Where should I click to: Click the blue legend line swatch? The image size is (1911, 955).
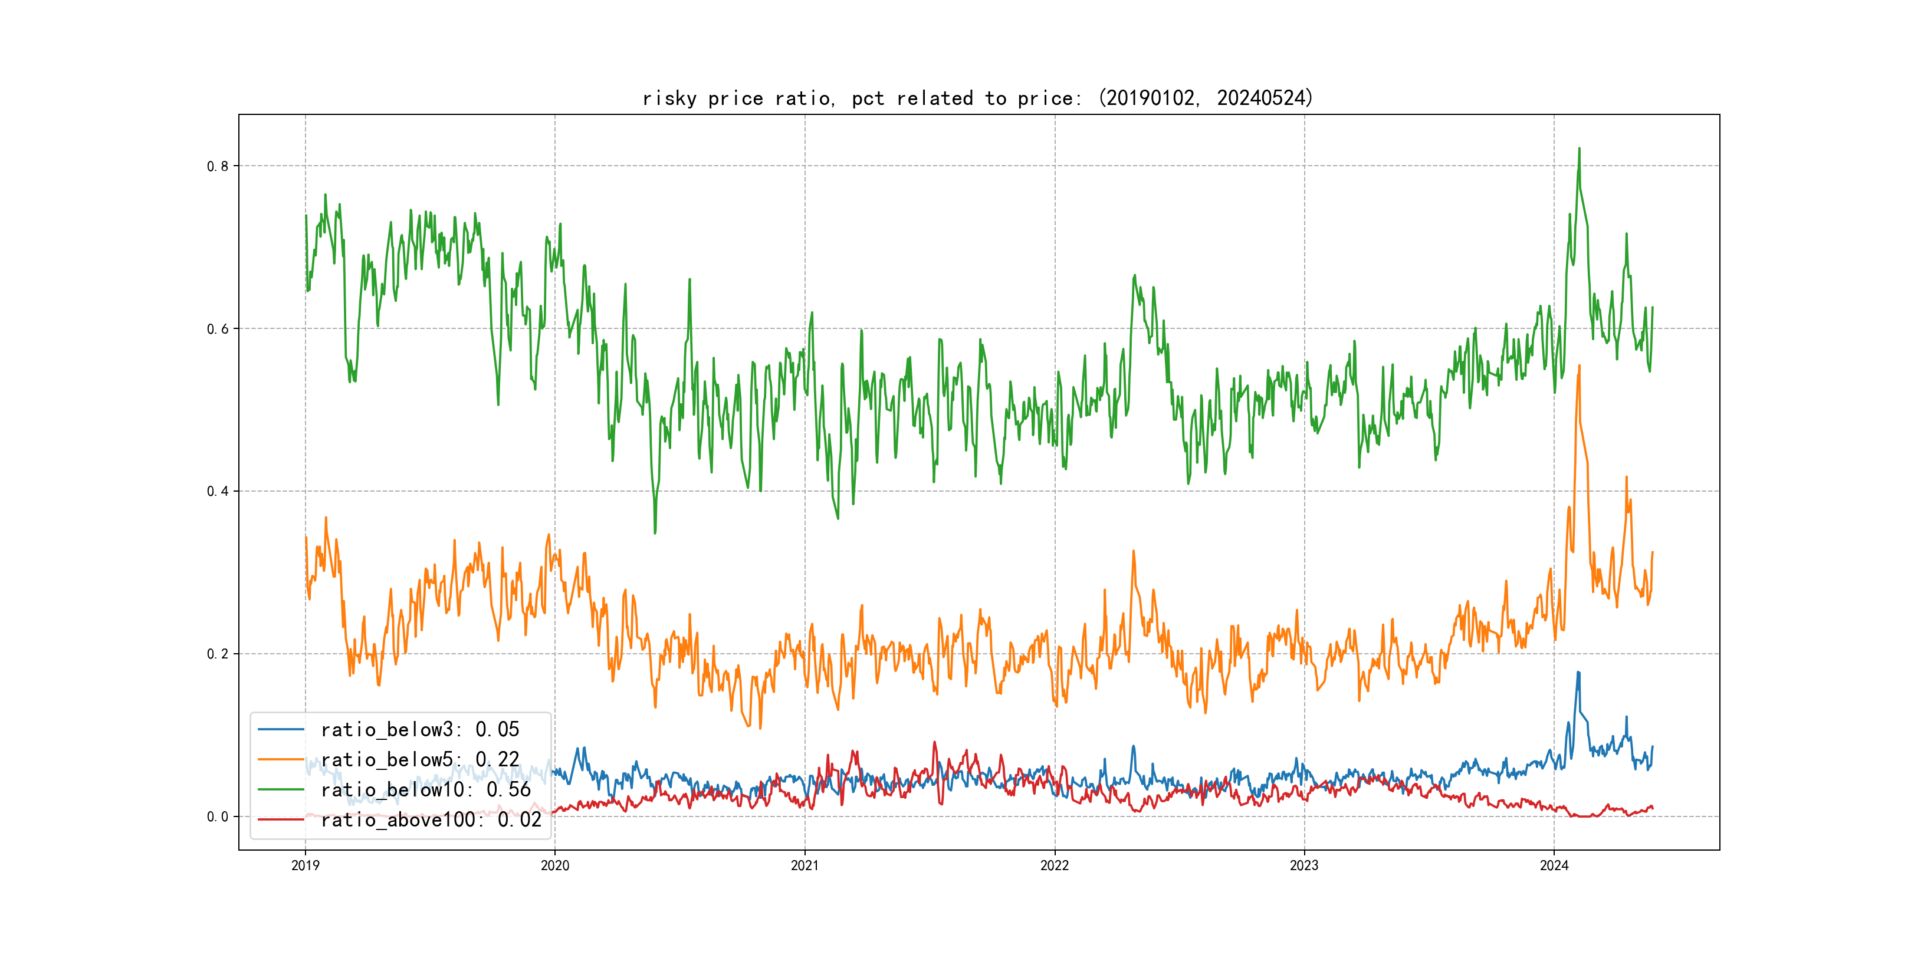coord(281,730)
